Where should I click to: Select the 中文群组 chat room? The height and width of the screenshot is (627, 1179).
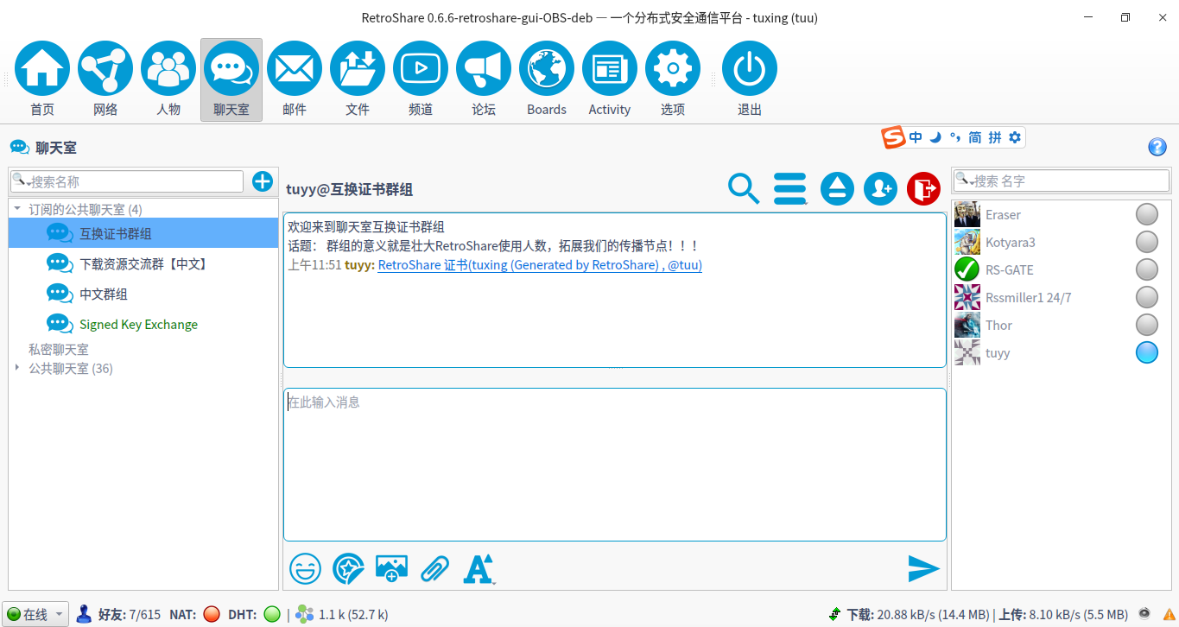tap(143, 294)
